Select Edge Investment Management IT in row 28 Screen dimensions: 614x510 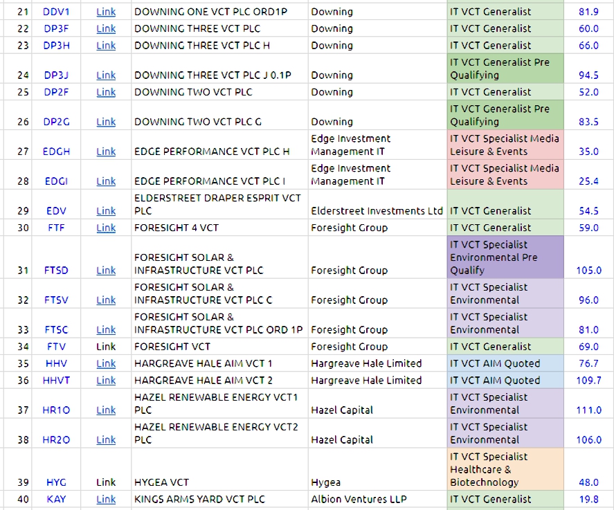click(x=378, y=174)
